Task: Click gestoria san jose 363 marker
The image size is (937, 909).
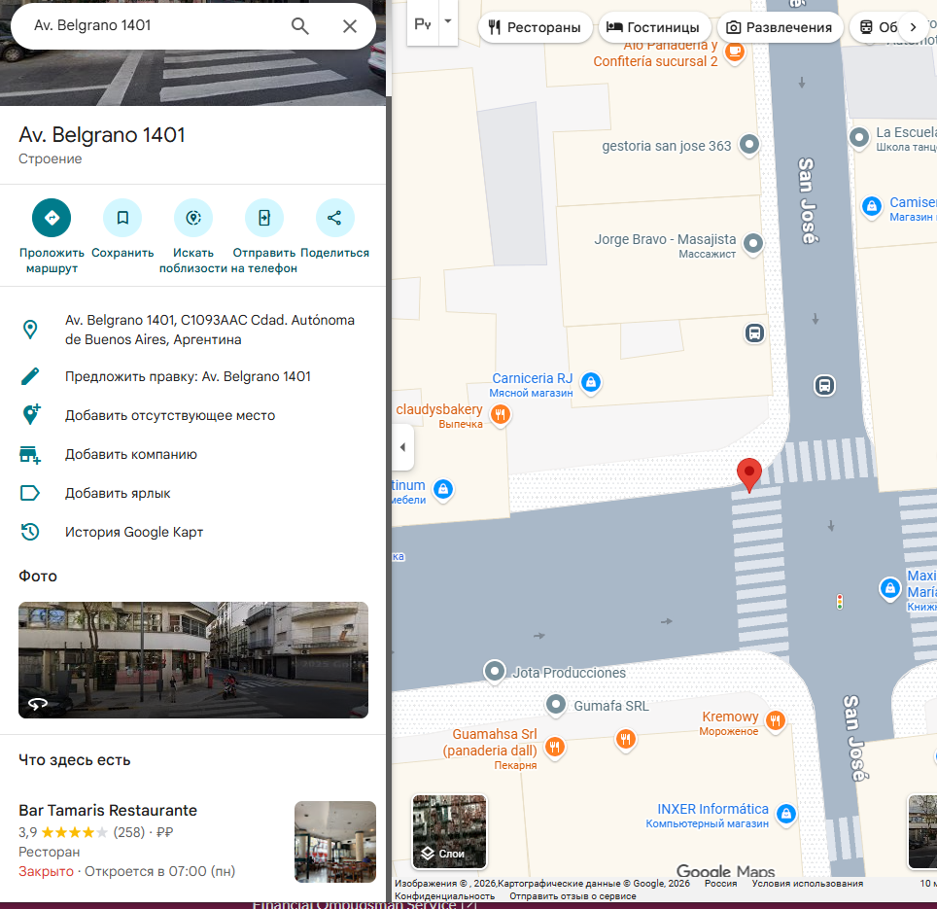Action: [x=749, y=145]
